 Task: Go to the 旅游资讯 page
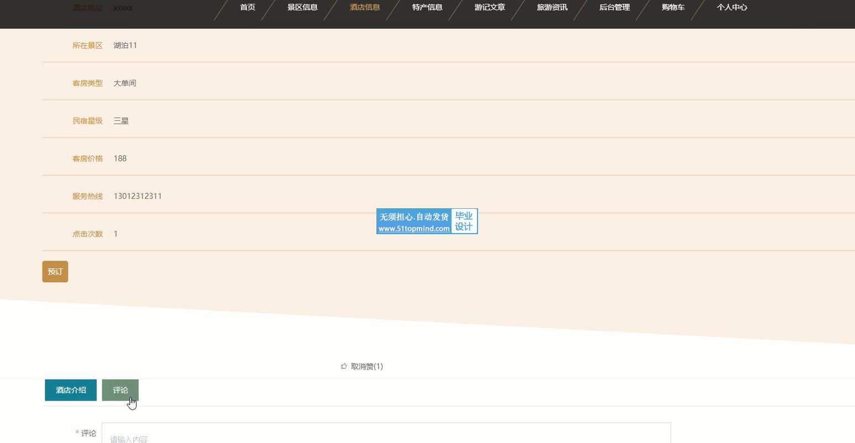[552, 7]
